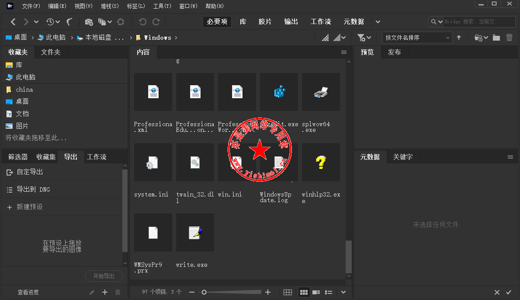Open the Metadata panel hamburger menu

click(510, 157)
